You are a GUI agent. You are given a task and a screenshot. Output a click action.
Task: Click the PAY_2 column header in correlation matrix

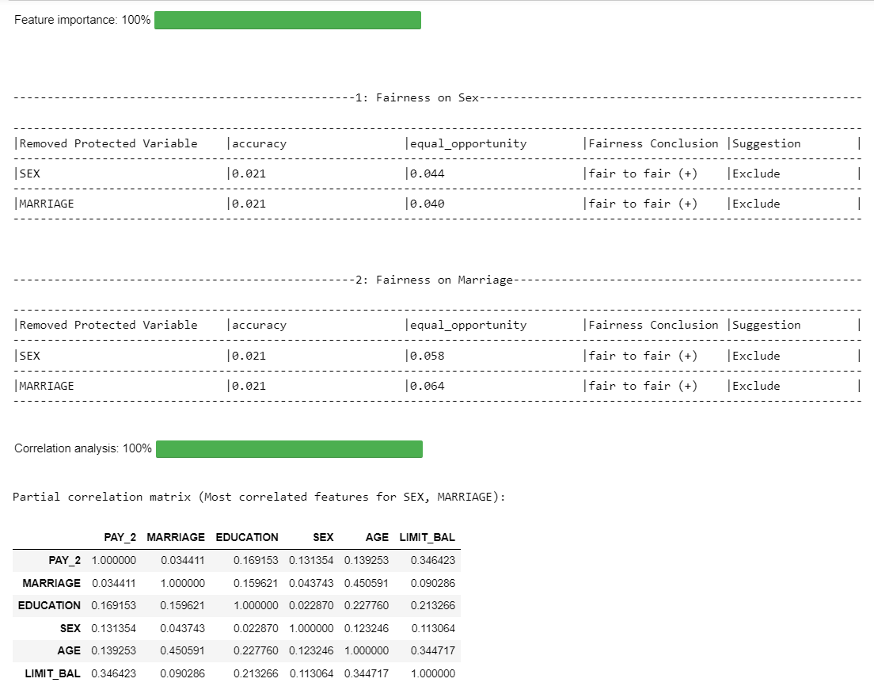120,537
